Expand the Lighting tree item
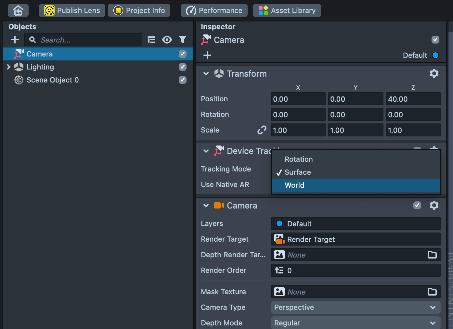Image resolution: width=453 pixels, height=329 pixels. pyautogui.click(x=9, y=67)
